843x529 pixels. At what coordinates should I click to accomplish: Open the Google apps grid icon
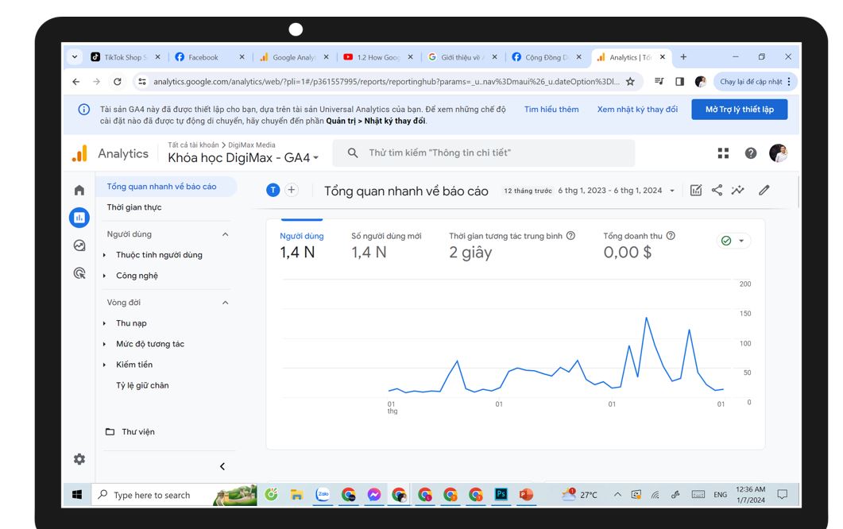[723, 153]
